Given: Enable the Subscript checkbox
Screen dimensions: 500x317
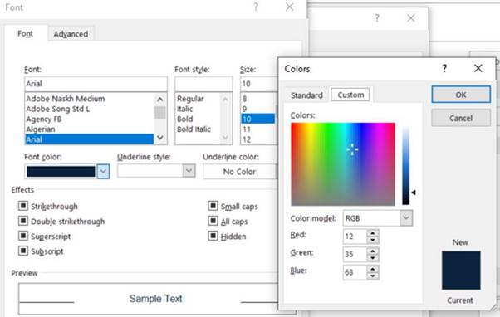Looking at the screenshot, I should point(23,251).
